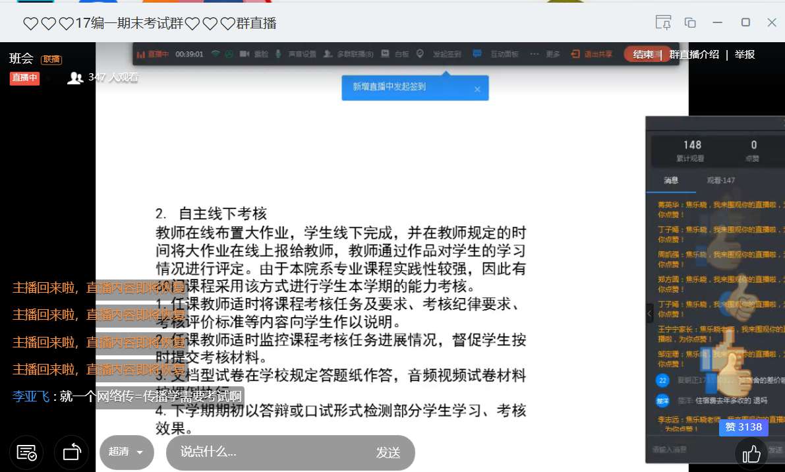Click the camera icon in the broadcast toolbar
The image size is (785, 472).
point(245,54)
